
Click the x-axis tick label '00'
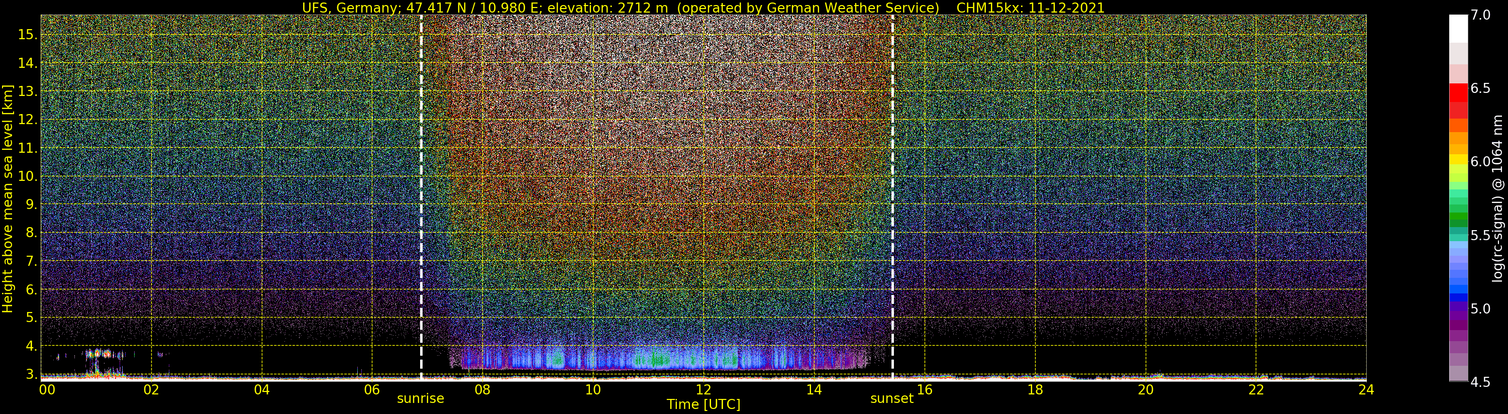pos(47,389)
